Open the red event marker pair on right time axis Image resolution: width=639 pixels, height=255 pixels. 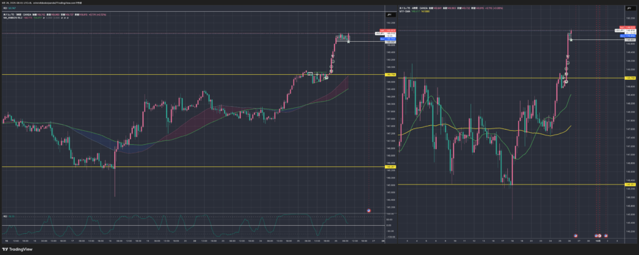point(598,235)
